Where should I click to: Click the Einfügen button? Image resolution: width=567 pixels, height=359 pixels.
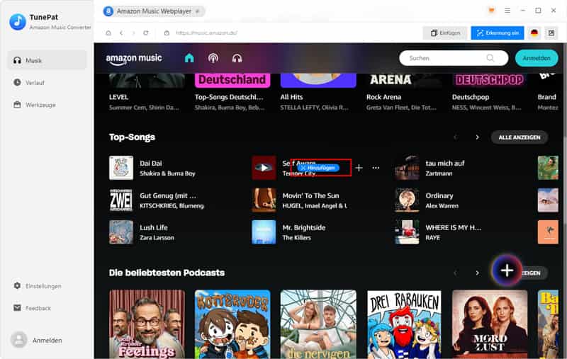tap(445, 33)
